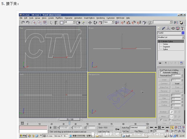Viewport: 187px width, 139px height.
Task: Select Vertex sub-object level
Action: click(x=166, y=44)
